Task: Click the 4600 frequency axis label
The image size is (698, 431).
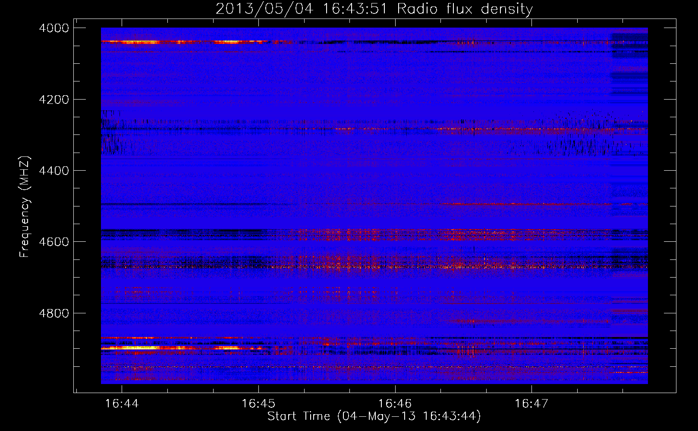Action: [x=54, y=242]
